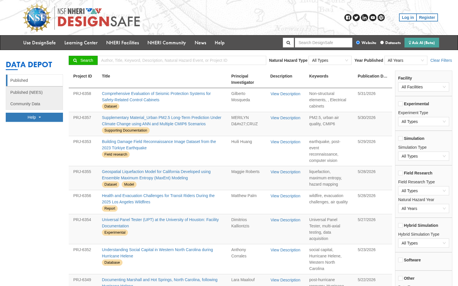Click the site search magnifier button
The height and width of the screenshot is (286, 458).
point(288,43)
